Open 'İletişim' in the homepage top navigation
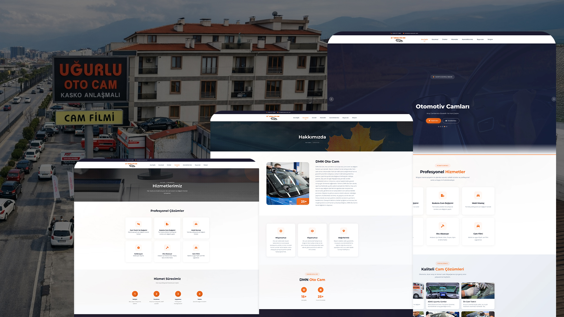564x317 pixels. tap(490, 39)
